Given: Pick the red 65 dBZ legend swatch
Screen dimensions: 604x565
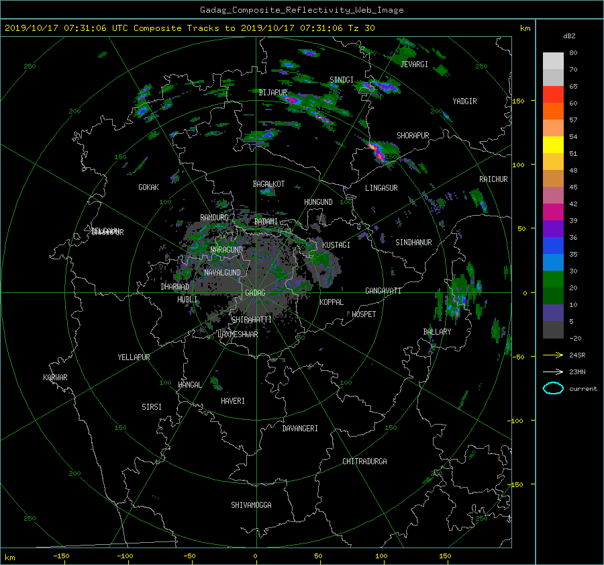Looking at the screenshot, I should click(x=553, y=94).
